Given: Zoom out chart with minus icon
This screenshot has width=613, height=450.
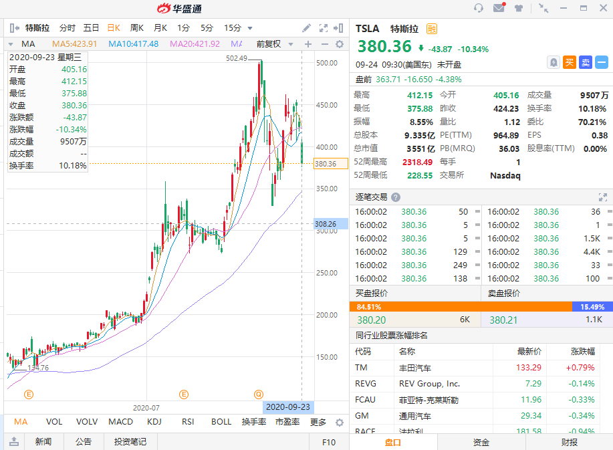Looking at the screenshot, I should [324, 44].
